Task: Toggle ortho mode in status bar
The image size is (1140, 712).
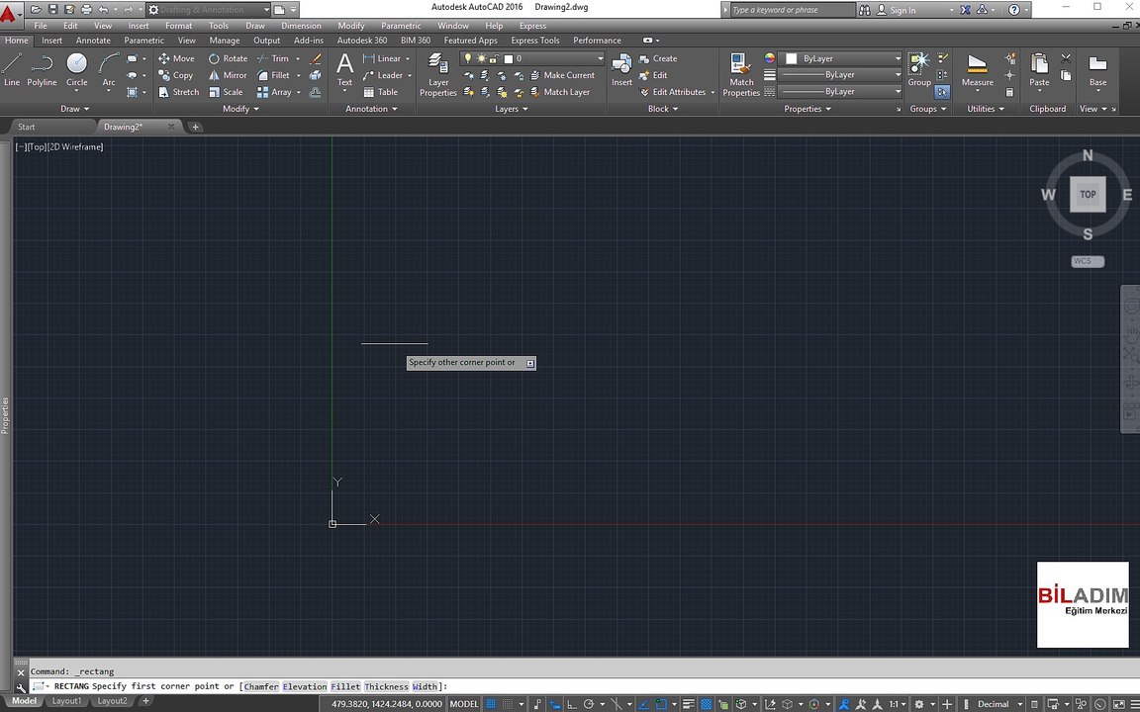Action: (571, 704)
